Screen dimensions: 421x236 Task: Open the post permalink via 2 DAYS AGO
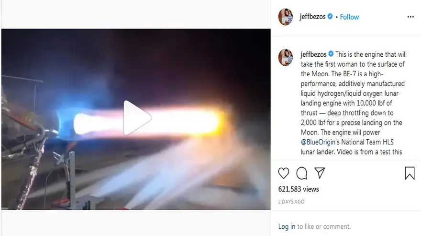coord(291,202)
